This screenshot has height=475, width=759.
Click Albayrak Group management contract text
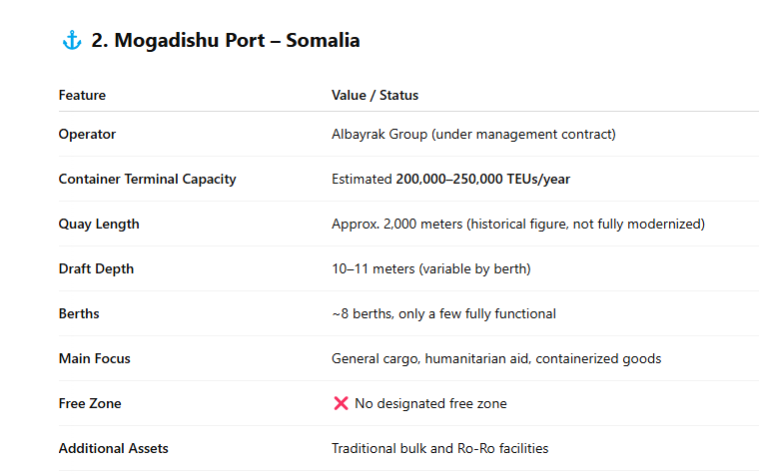473,134
